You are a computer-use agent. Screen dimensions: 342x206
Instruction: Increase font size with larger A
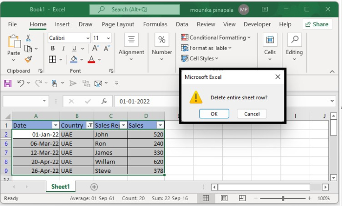click(x=96, y=48)
